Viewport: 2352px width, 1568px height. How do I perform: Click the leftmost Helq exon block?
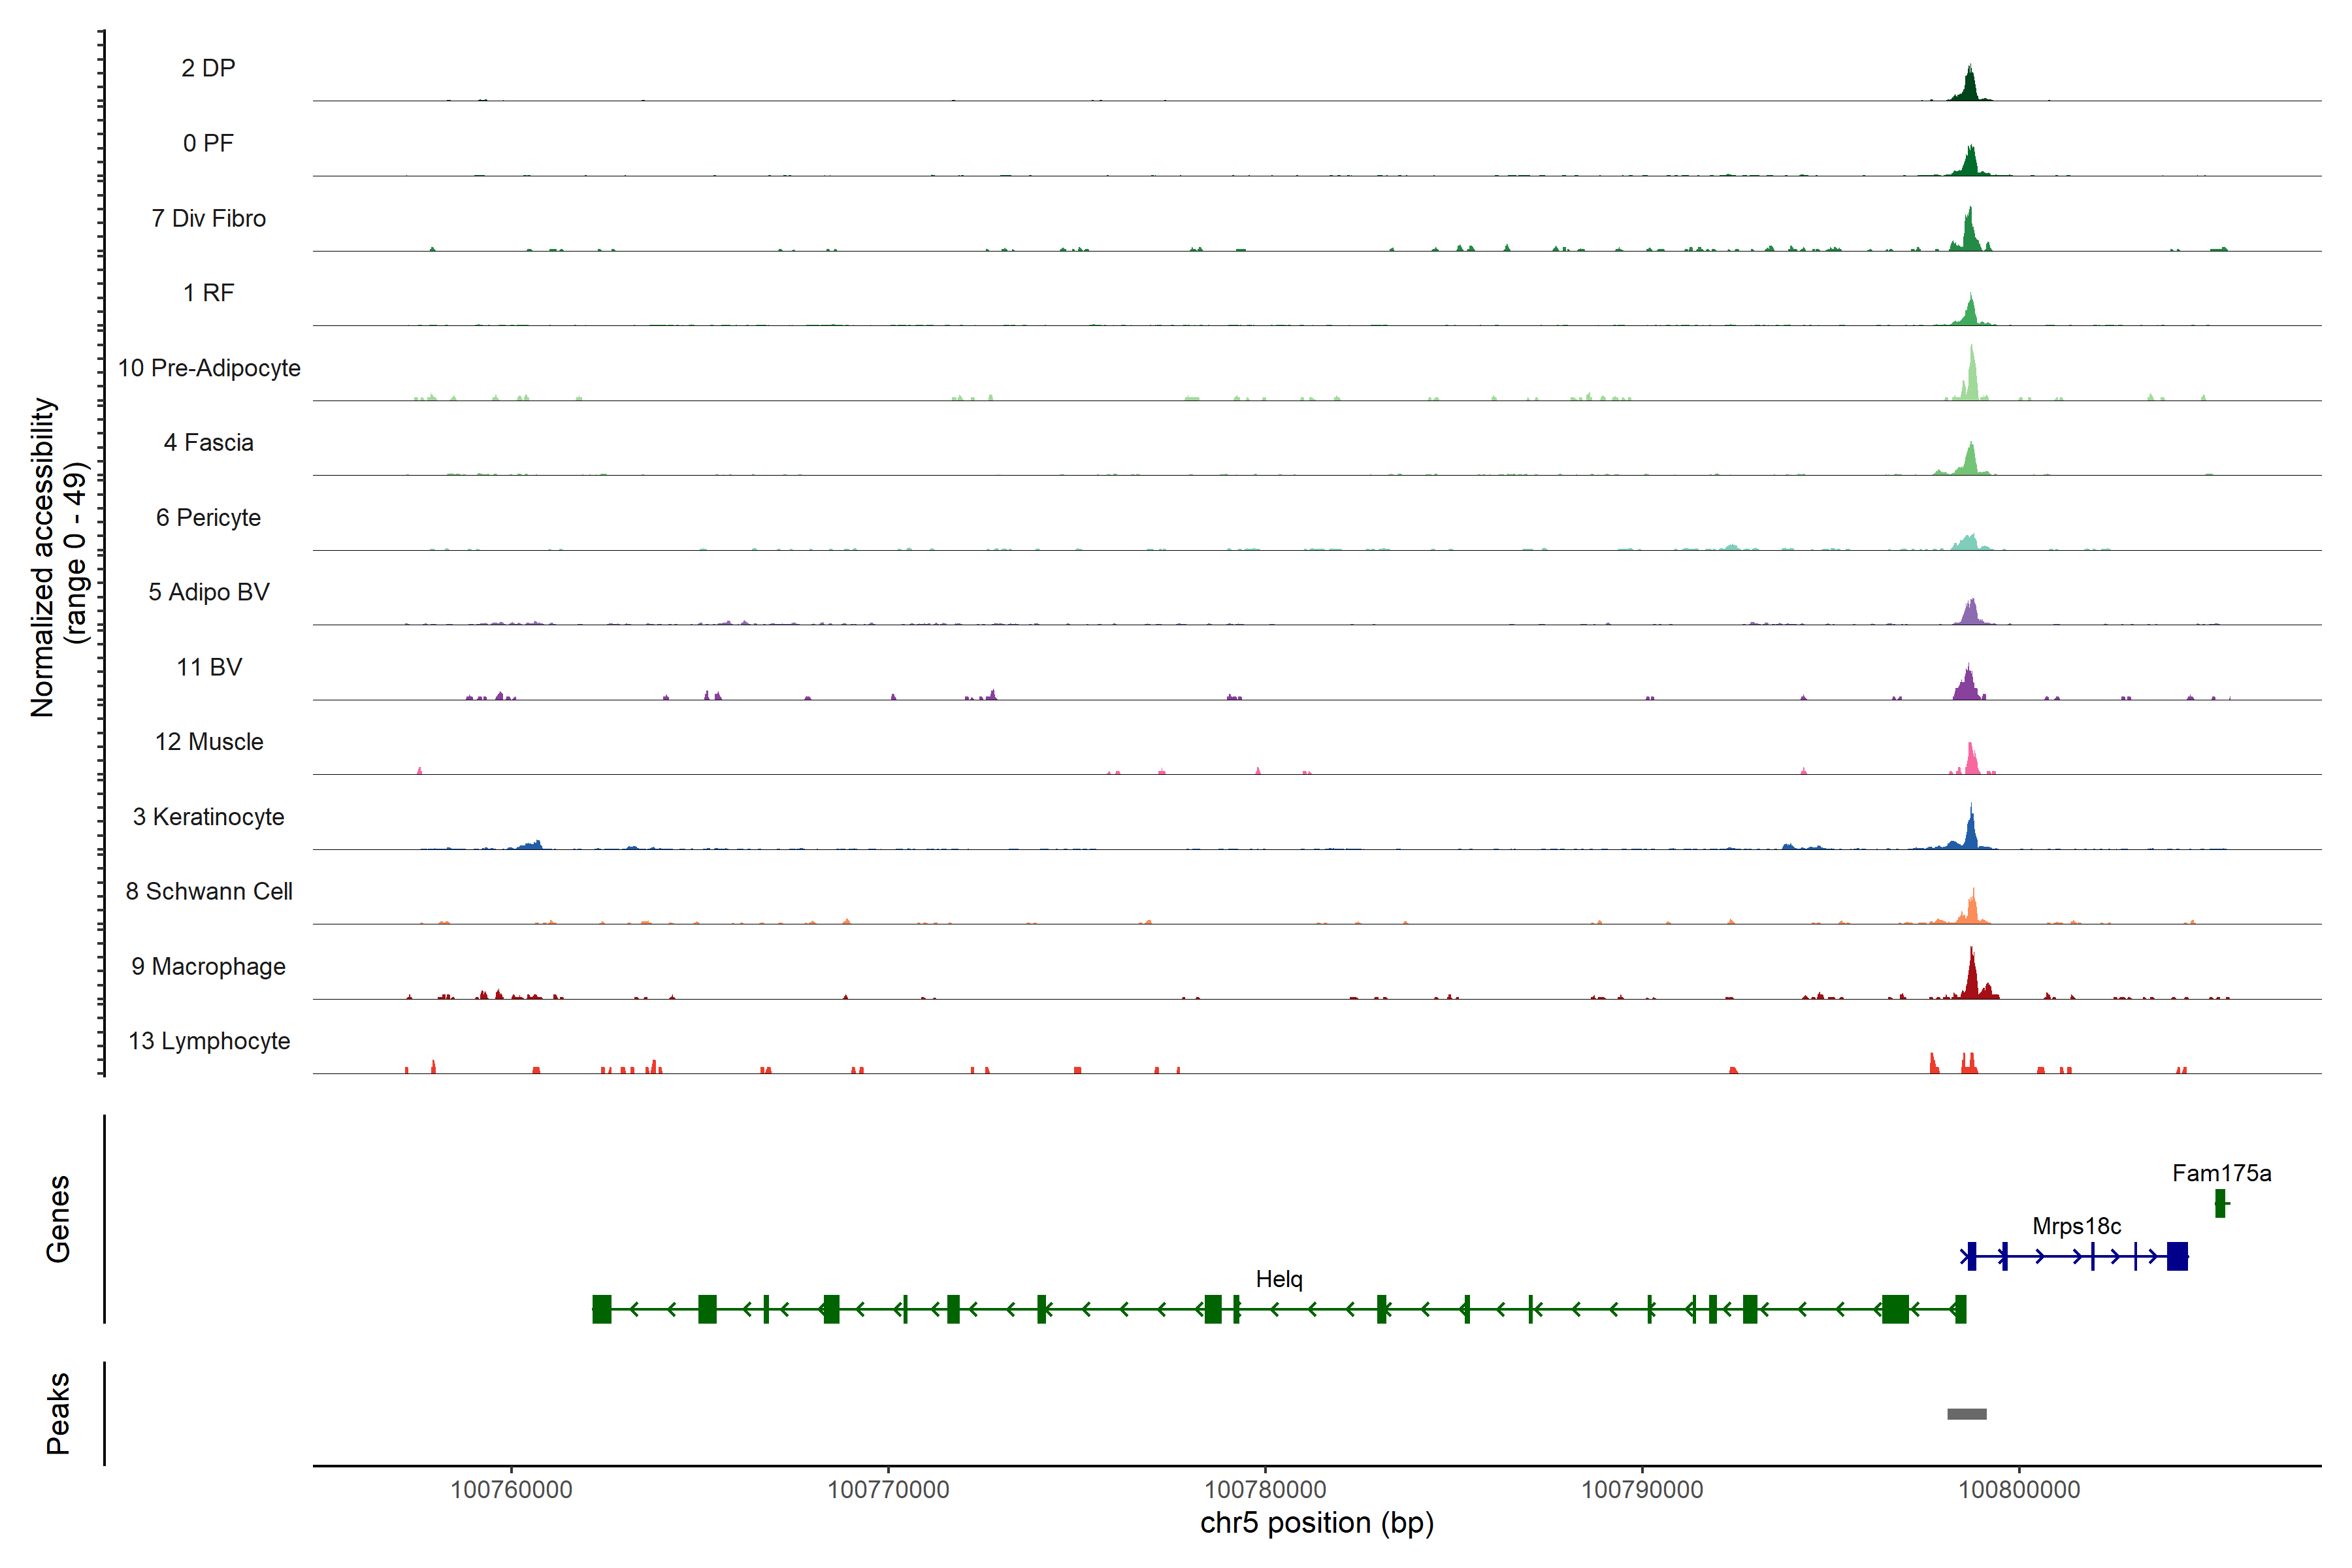click(601, 1309)
